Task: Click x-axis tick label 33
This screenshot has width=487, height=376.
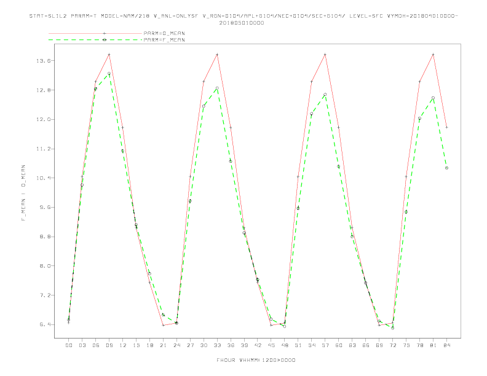Action: point(217,345)
